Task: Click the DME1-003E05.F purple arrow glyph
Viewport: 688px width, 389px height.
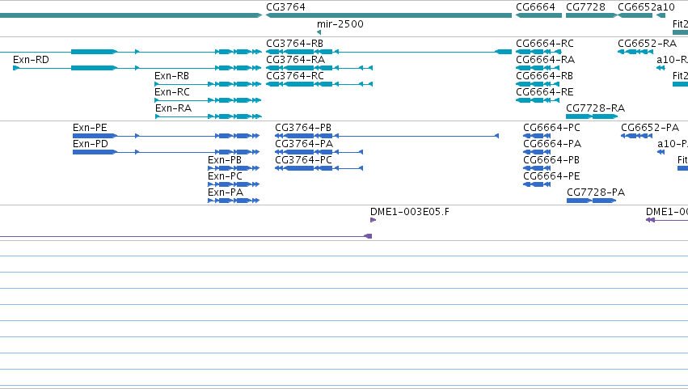Action: [373, 220]
